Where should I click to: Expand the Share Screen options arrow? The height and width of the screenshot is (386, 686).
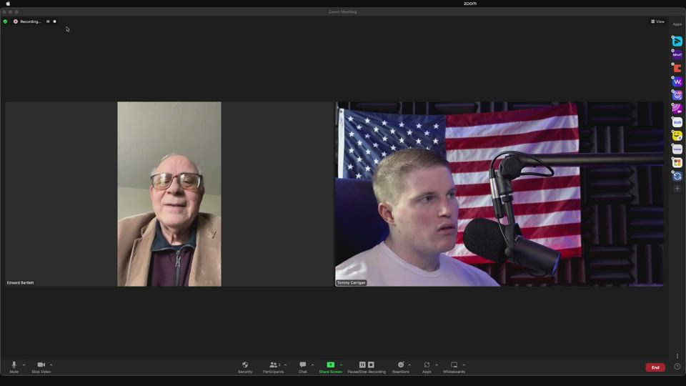tap(341, 365)
